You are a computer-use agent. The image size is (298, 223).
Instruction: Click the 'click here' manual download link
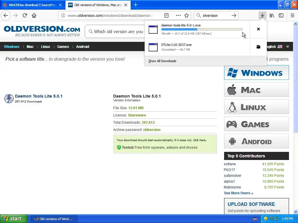click(199, 140)
